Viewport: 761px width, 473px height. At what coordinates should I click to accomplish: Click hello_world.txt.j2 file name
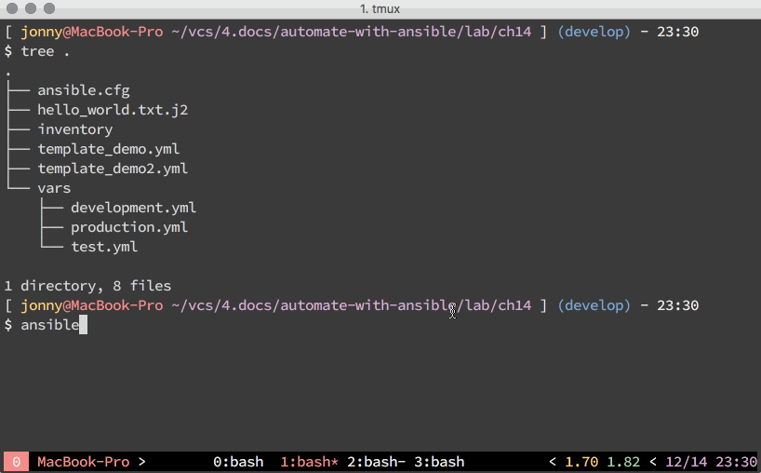pyautogui.click(x=113, y=110)
